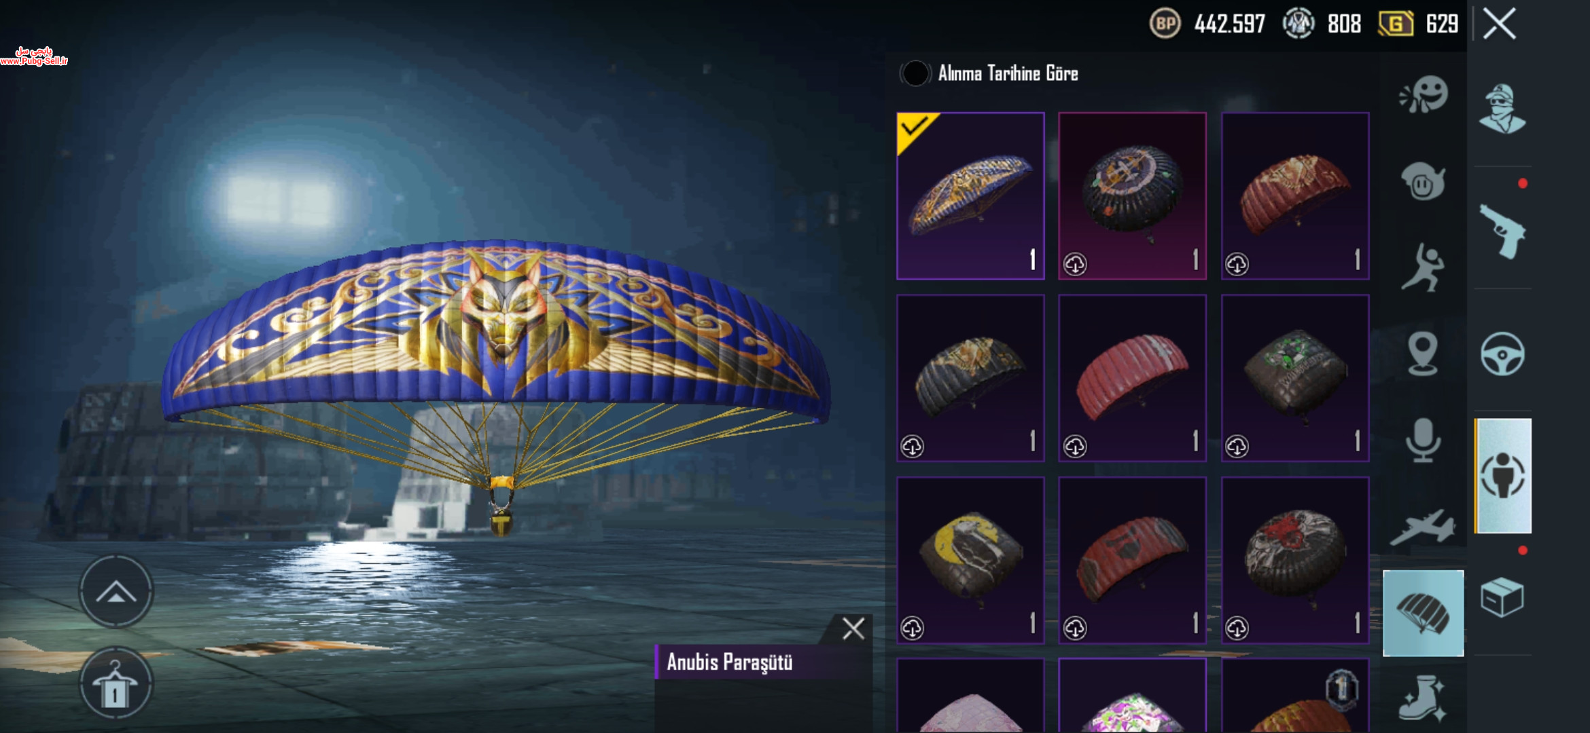This screenshot has height=733, width=1590.
Task: Open the wardrobe hanger button
Action: click(x=116, y=683)
